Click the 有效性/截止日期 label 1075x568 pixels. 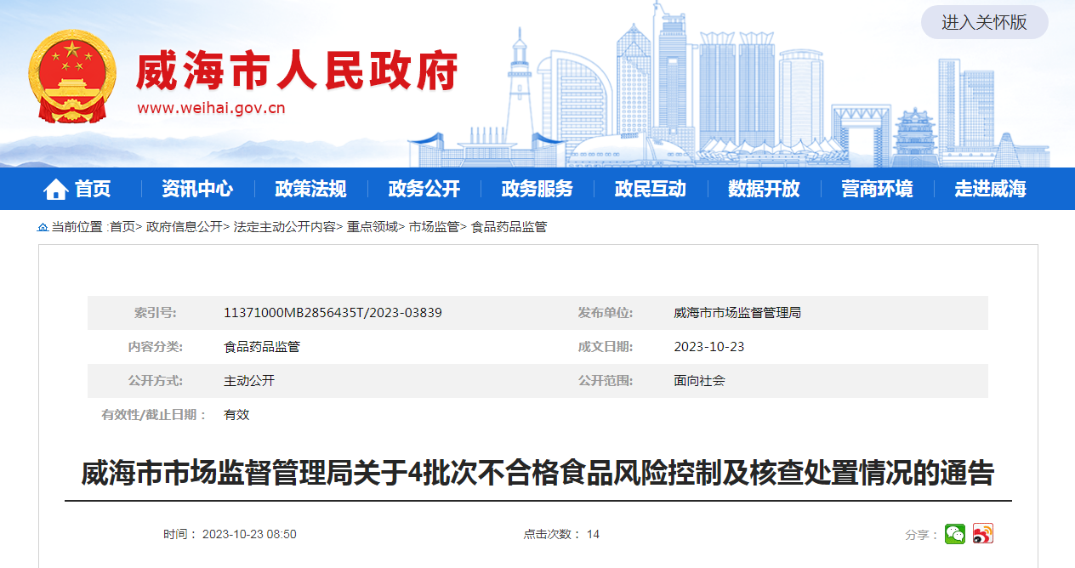coord(155,415)
